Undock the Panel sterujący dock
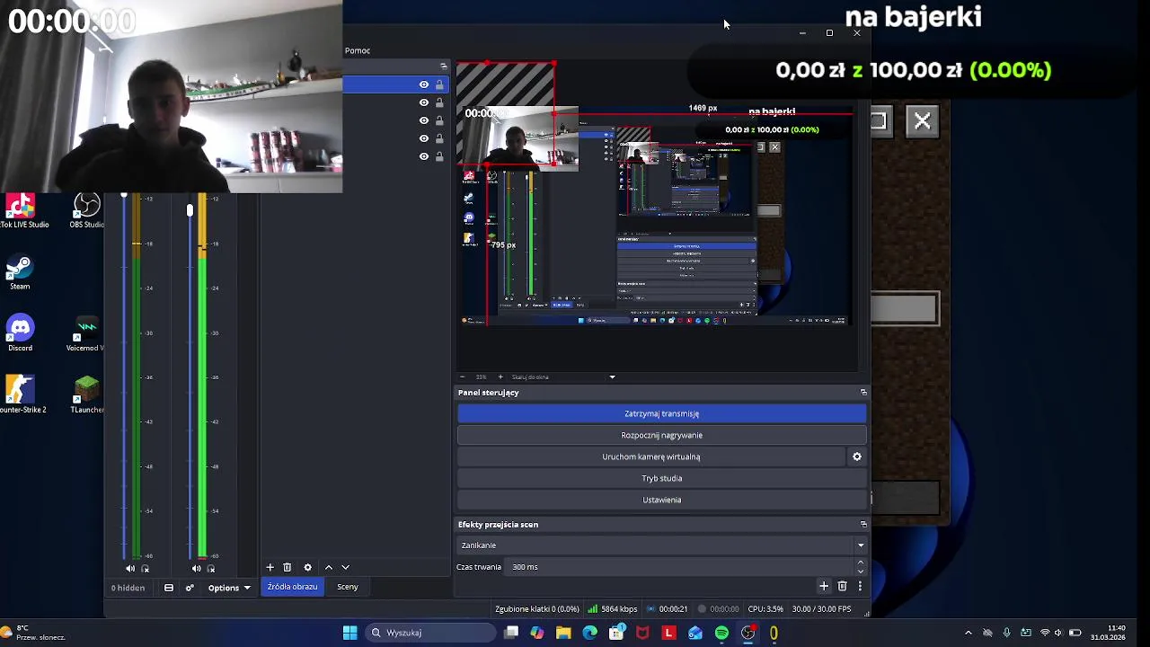 tap(863, 393)
